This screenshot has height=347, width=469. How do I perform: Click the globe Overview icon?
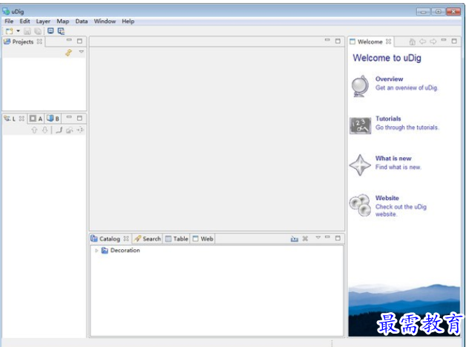(x=360, y=86)
